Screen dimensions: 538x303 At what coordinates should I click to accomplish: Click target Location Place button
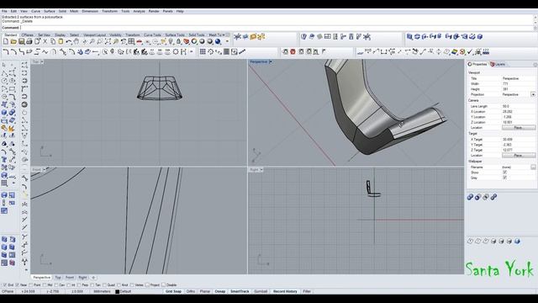[519, 155]
